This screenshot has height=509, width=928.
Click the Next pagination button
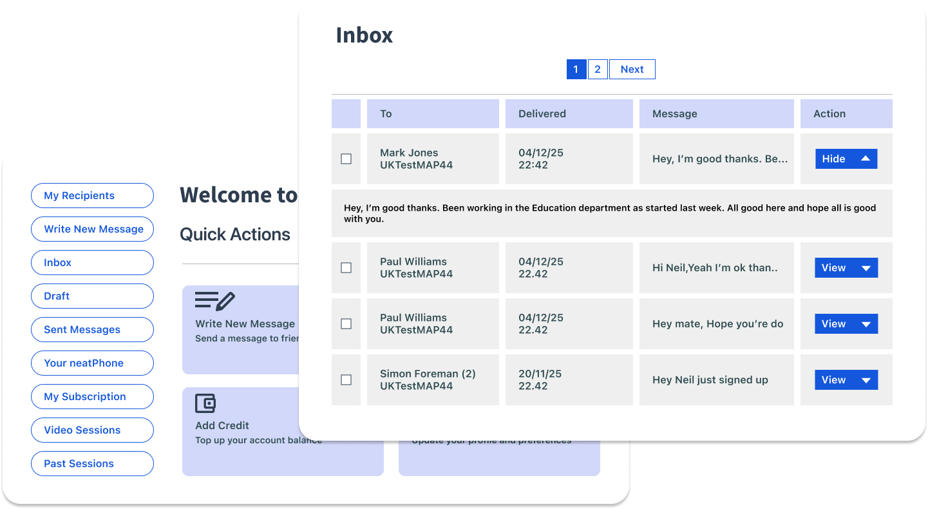click(632, 69)
